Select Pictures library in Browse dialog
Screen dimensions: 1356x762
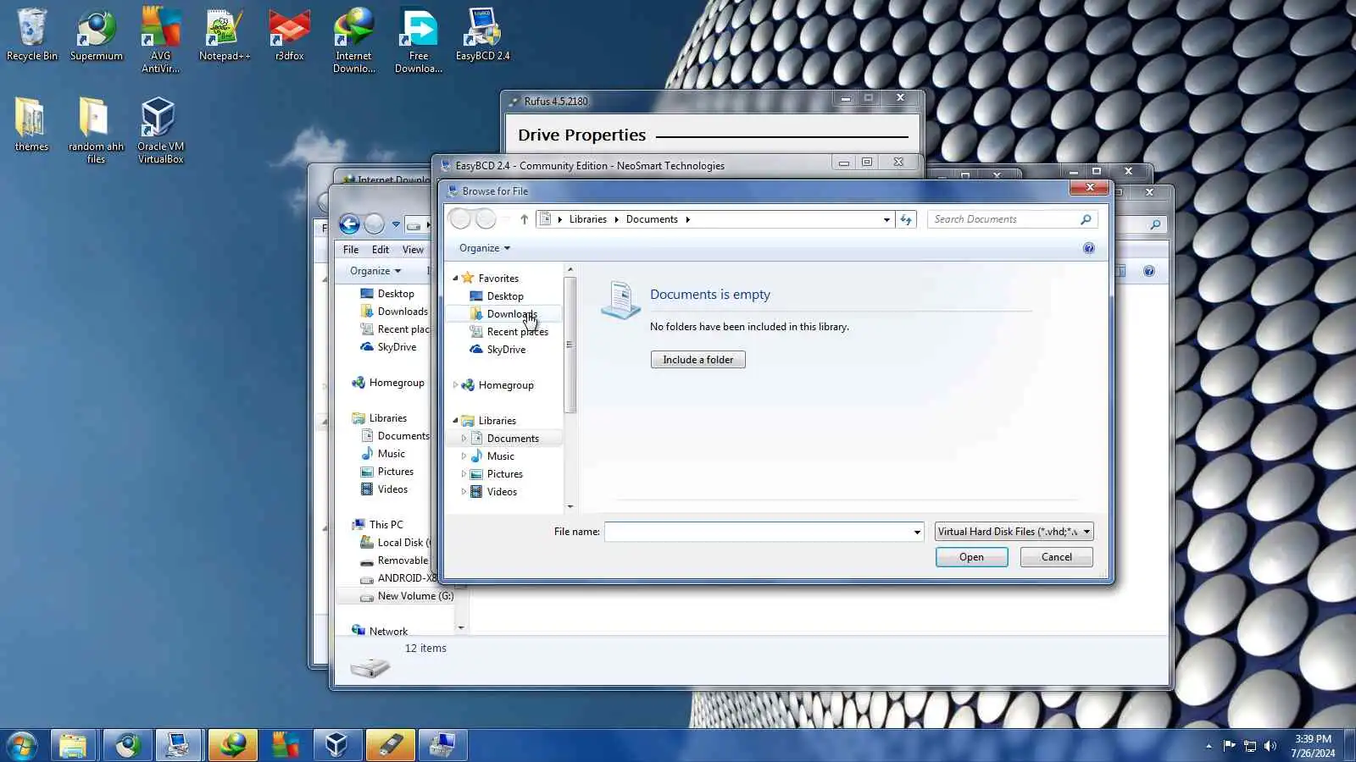tap(505, 474)
